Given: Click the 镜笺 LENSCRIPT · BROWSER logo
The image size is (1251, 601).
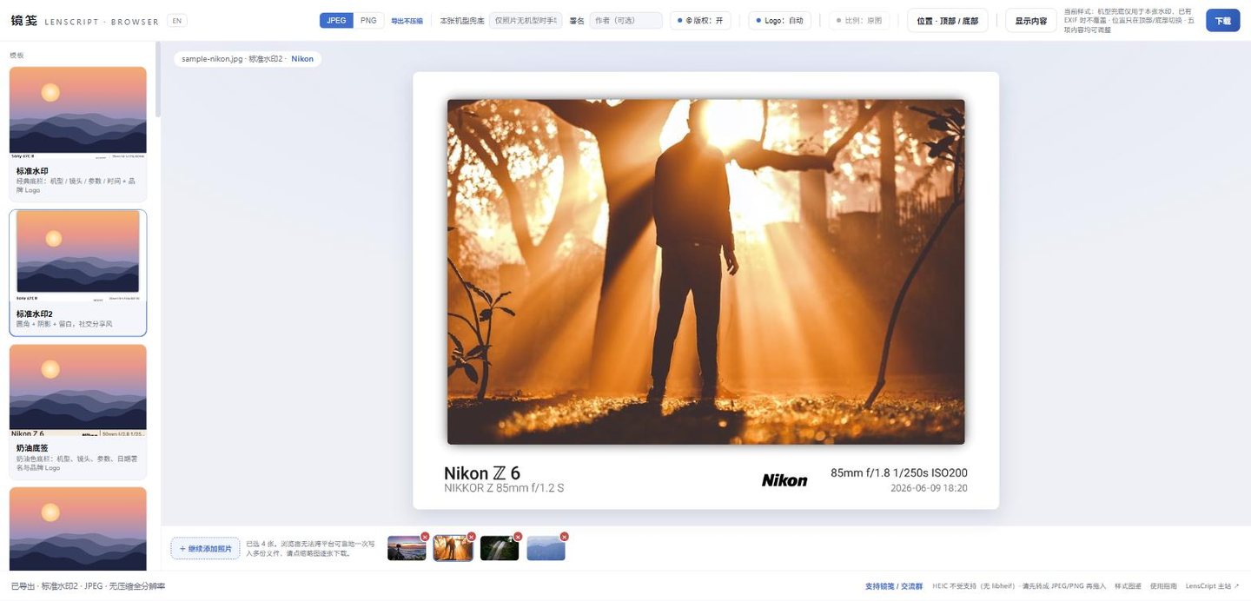Looking at the screenshot, I should point(85,20).
